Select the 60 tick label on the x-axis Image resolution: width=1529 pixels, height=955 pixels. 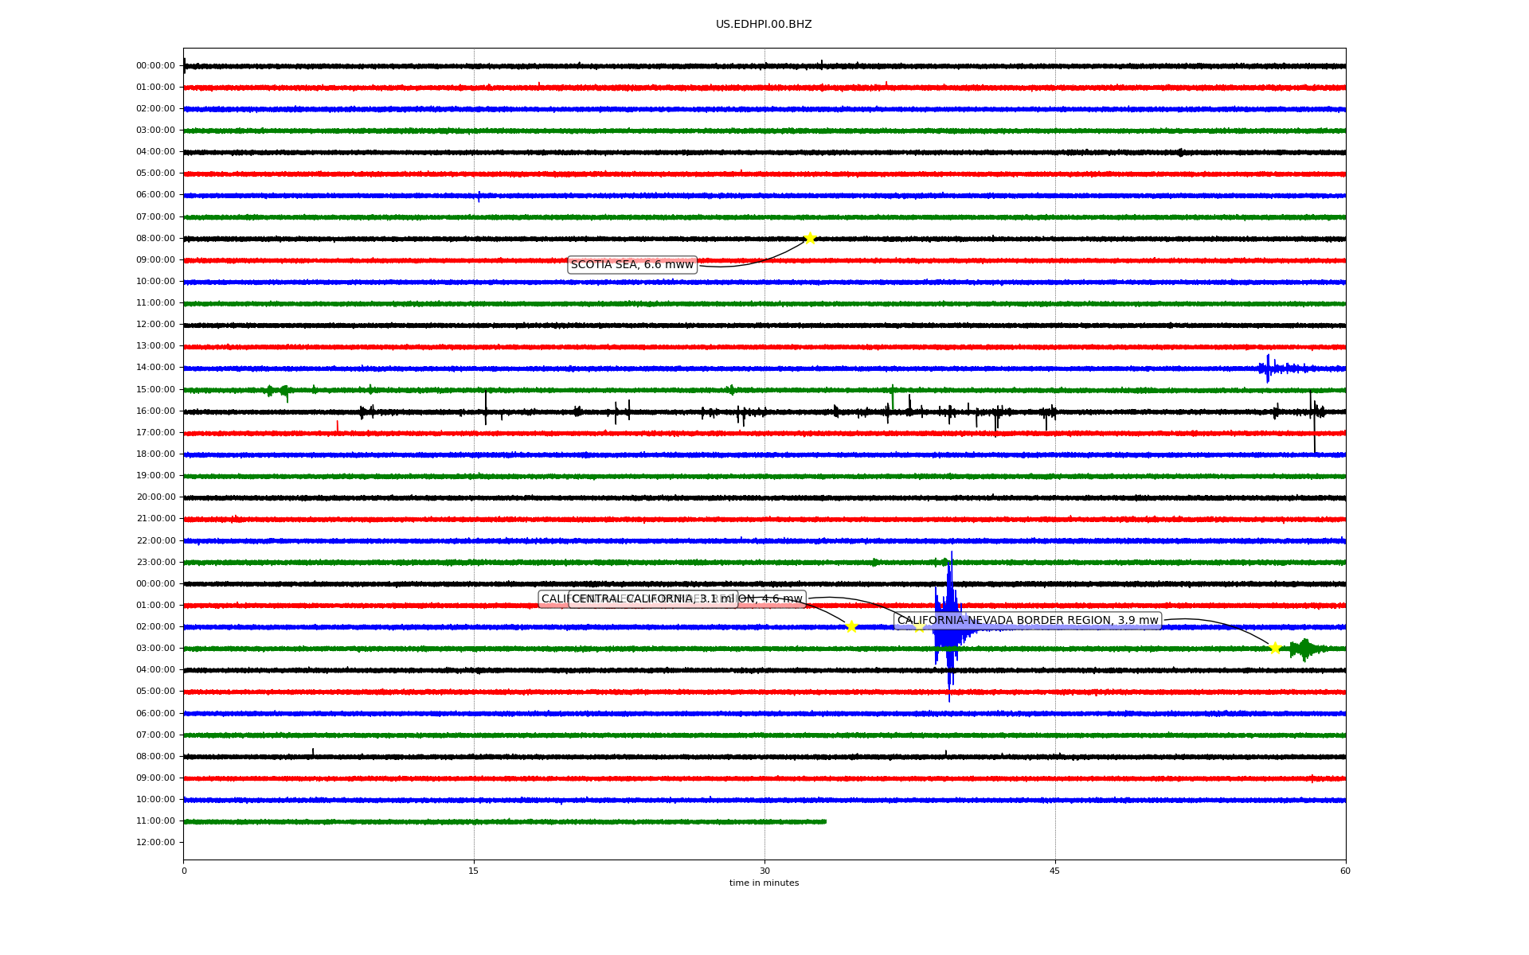pyautogui.click(x=1345, y=871)
